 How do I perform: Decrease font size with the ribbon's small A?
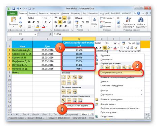tap(50, 22)
